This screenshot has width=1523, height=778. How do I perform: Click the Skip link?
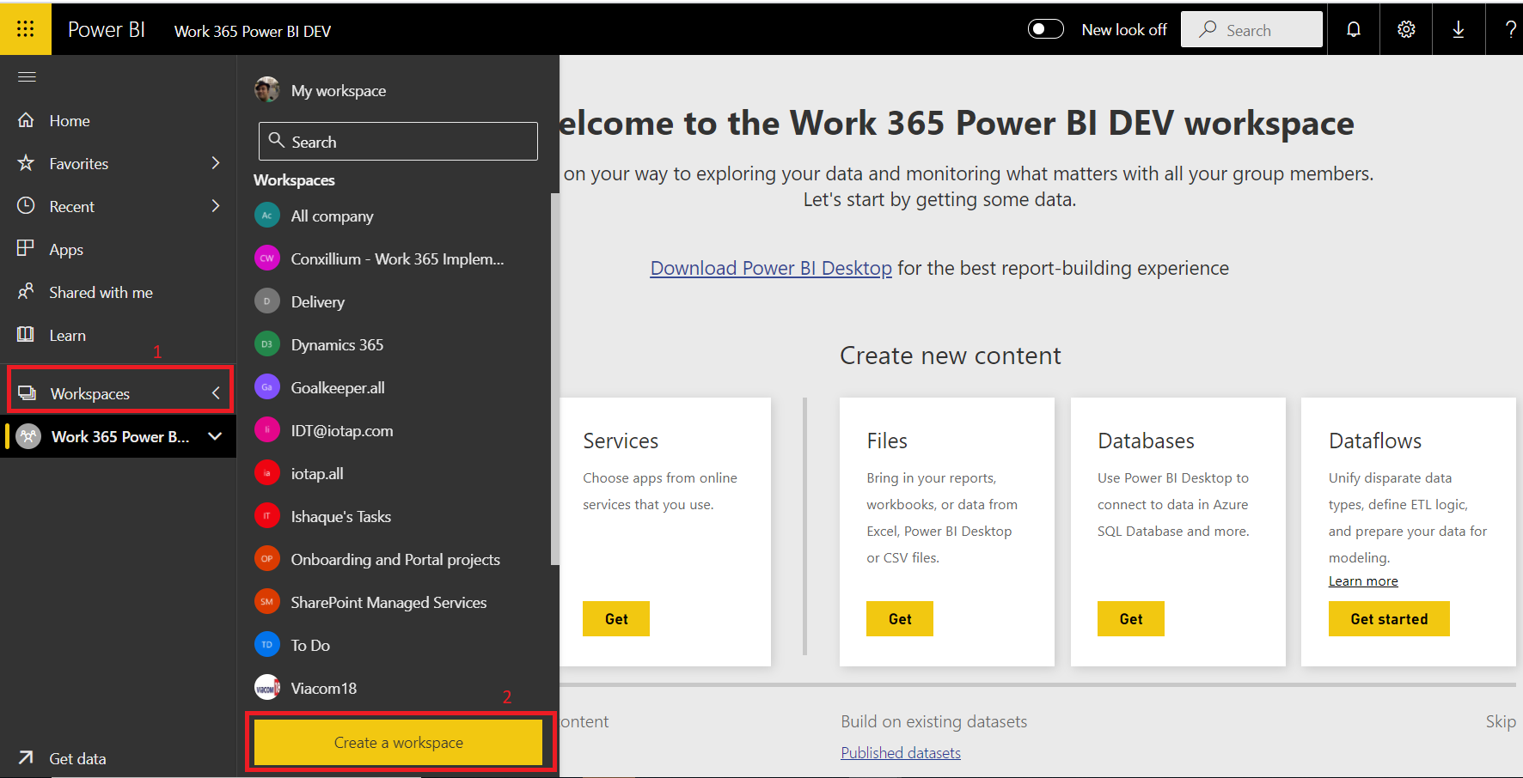pyautogui.click(x=1501, y=721)
